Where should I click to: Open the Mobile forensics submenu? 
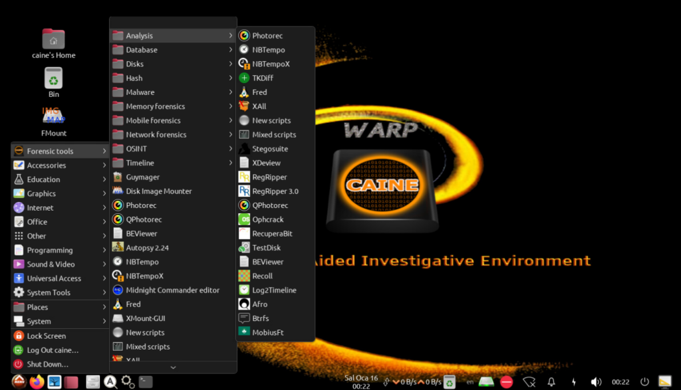(173, 121)
